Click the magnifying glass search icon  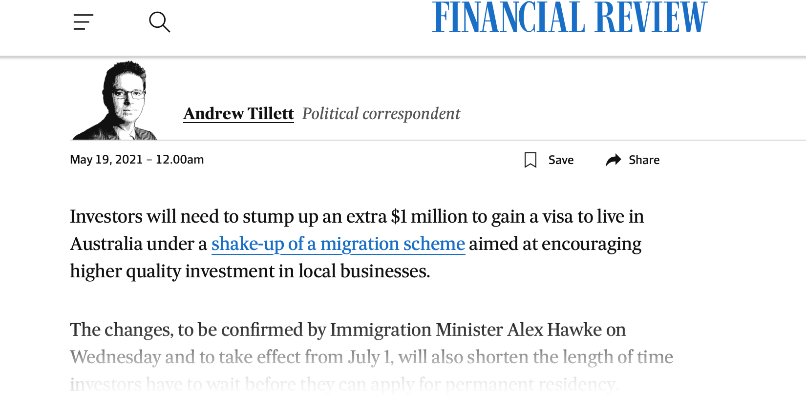pyautogui.click(x=159, y=22)
